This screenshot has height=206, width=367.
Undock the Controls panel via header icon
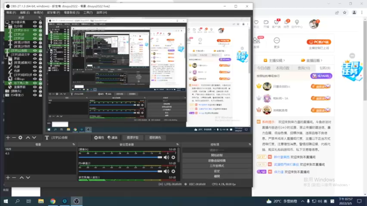click(250, 145)
